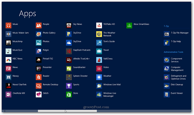Click the horizontal scrollbar thumb
The height and width of the screenshot is (115, 194).
[x=67, y=111]
